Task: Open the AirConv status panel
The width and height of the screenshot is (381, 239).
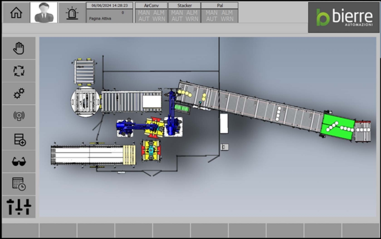Action: (151, 13)
